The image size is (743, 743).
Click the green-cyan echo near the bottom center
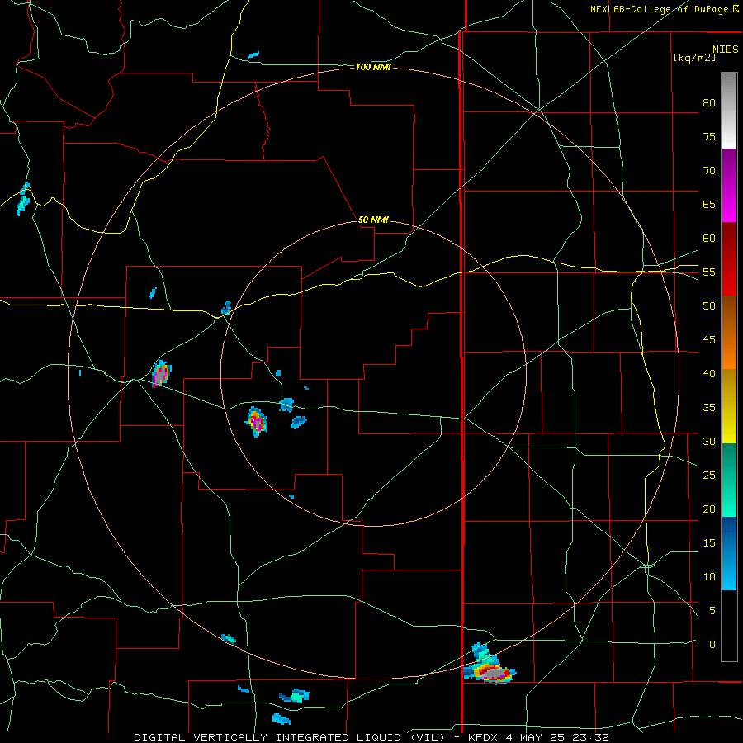296,696
